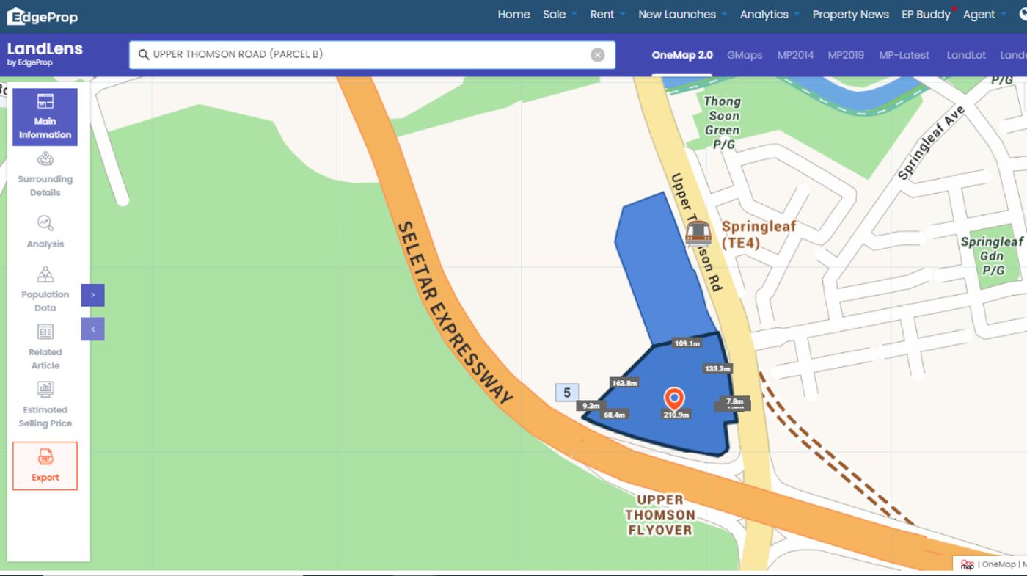Image resolution: width=1027 pixels, height=576 pixels.
Task: Select the 210.9m boundary label
Action: [x=676, y=415]
